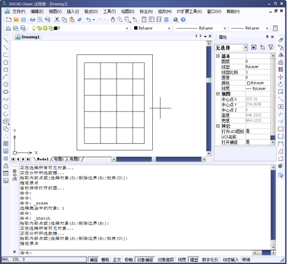Select the Line tool in the draw toolbar
The width and height of the screenshot is (287, 264).
coord(6,40)
